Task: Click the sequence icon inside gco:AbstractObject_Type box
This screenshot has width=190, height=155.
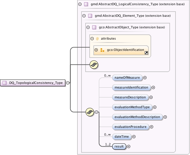Action: [x=94, y=65]
